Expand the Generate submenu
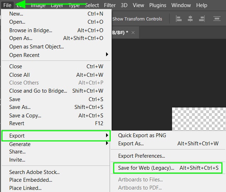 coord(56,144)
